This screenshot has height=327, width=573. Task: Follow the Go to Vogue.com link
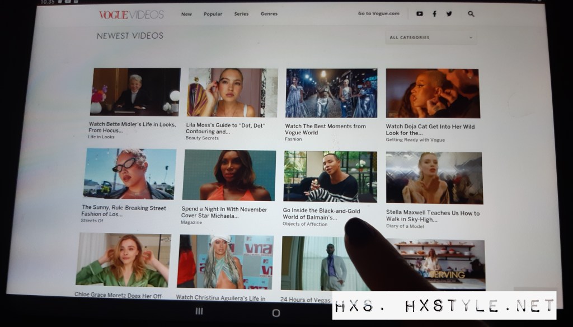(378, 14)
